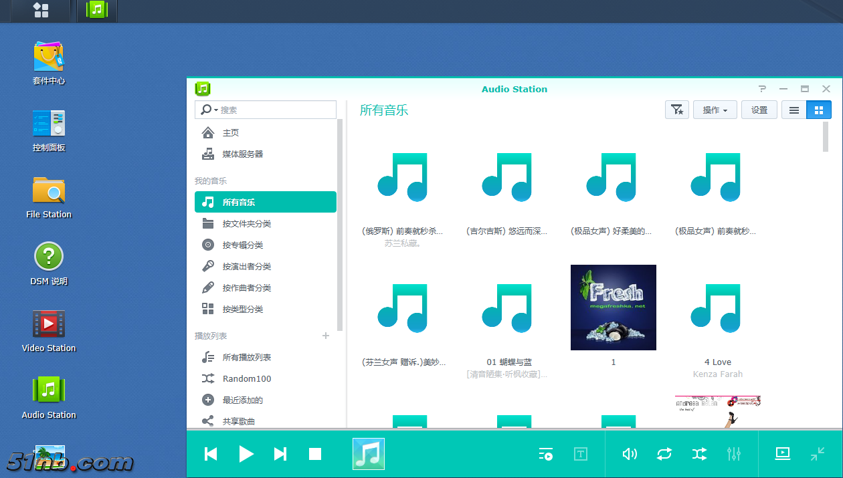
Task: Click the 搜索 search input field
Action: pyautogui.click(x=274, y=110)
